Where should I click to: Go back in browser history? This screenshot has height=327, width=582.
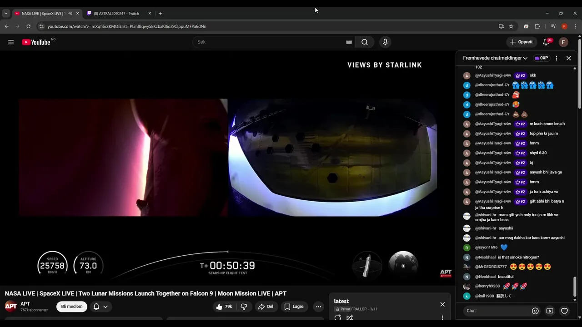pos(6,26)
